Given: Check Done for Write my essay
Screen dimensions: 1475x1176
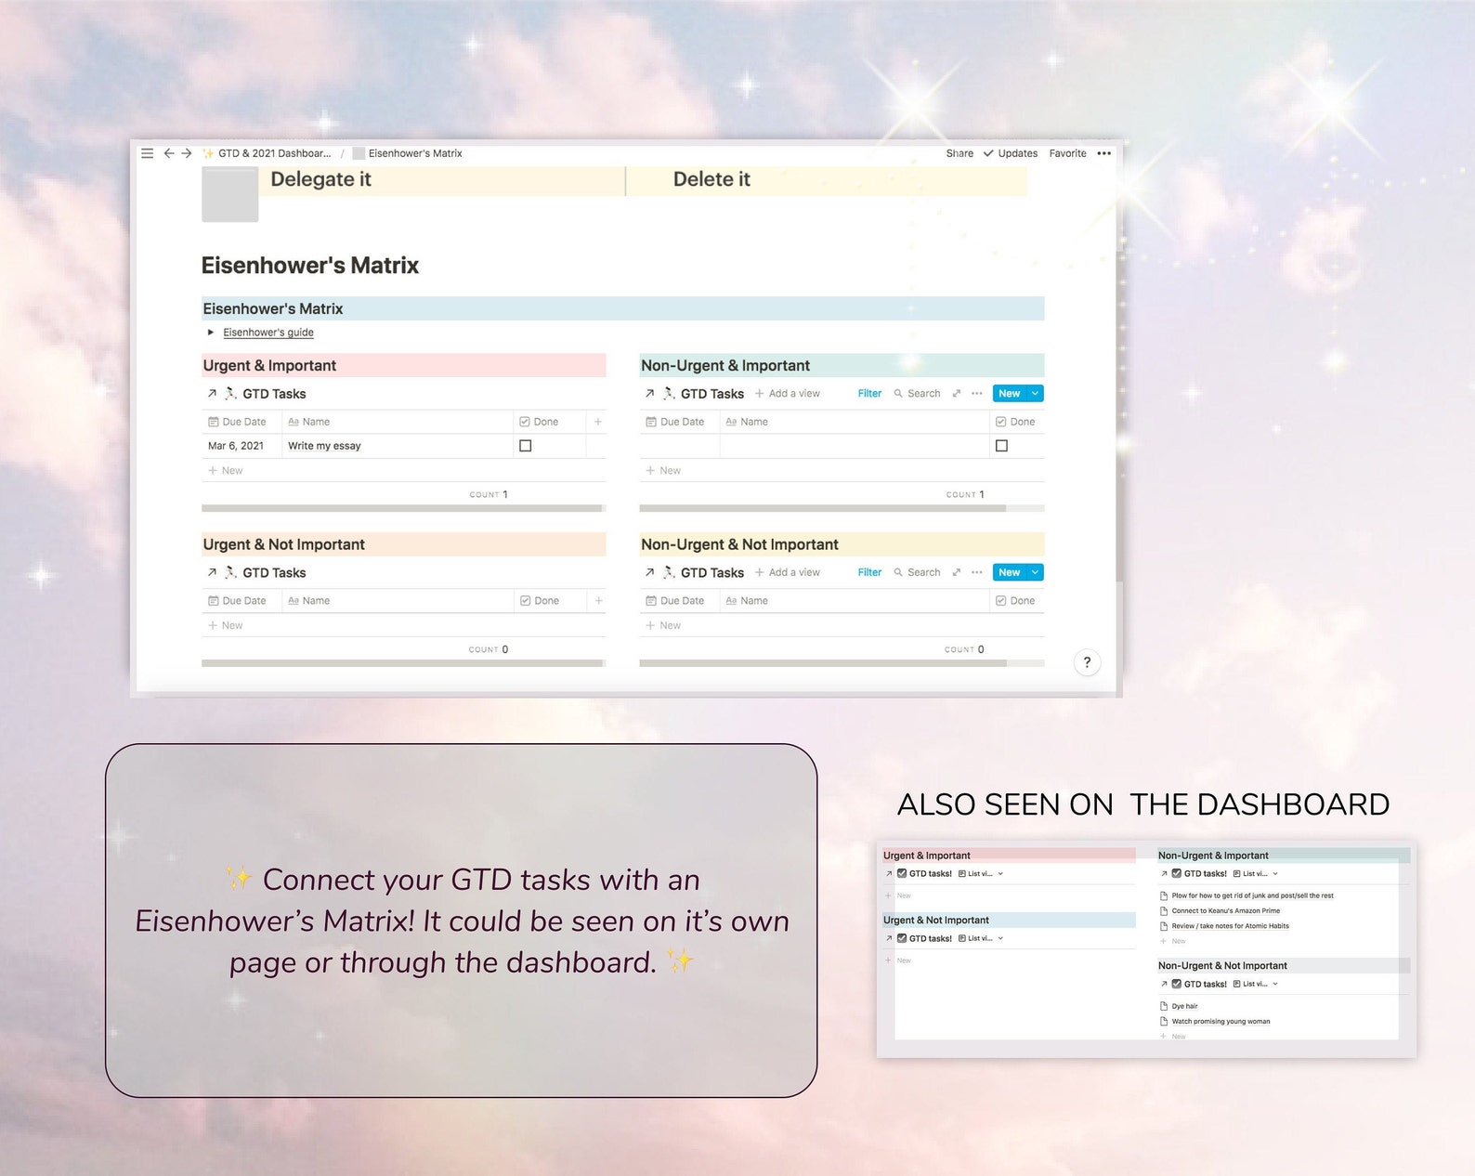Looking at the screenshot, I should tap(526, 446).
